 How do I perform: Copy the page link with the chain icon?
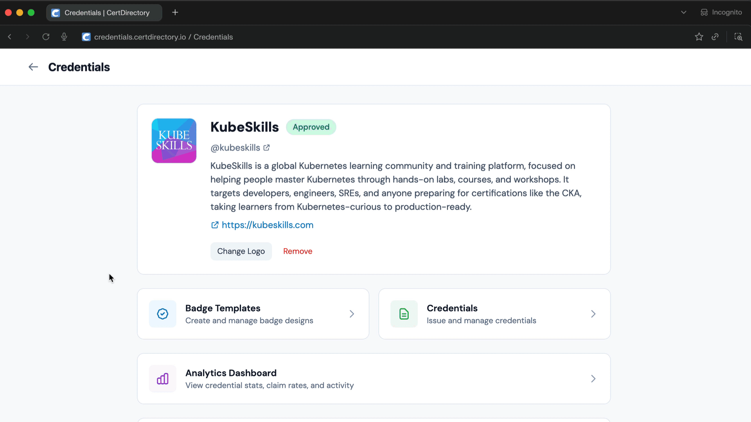pos(715,37)
